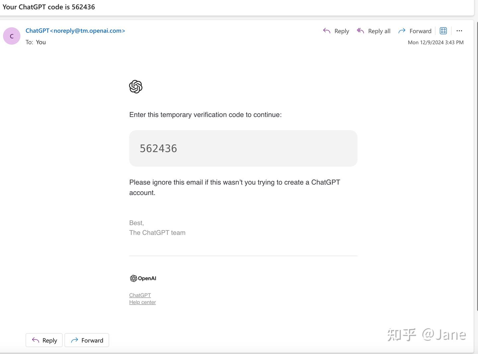Click the timestamp Mon 12/9/2024 3:43 PM

pos(436,42)
